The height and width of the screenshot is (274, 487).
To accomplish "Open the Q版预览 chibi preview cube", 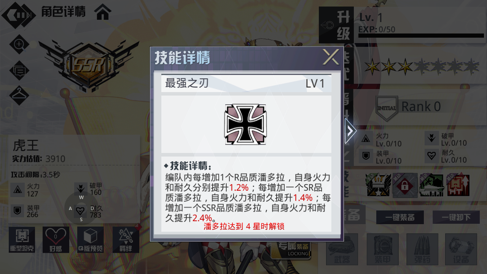I will [91, 240].
